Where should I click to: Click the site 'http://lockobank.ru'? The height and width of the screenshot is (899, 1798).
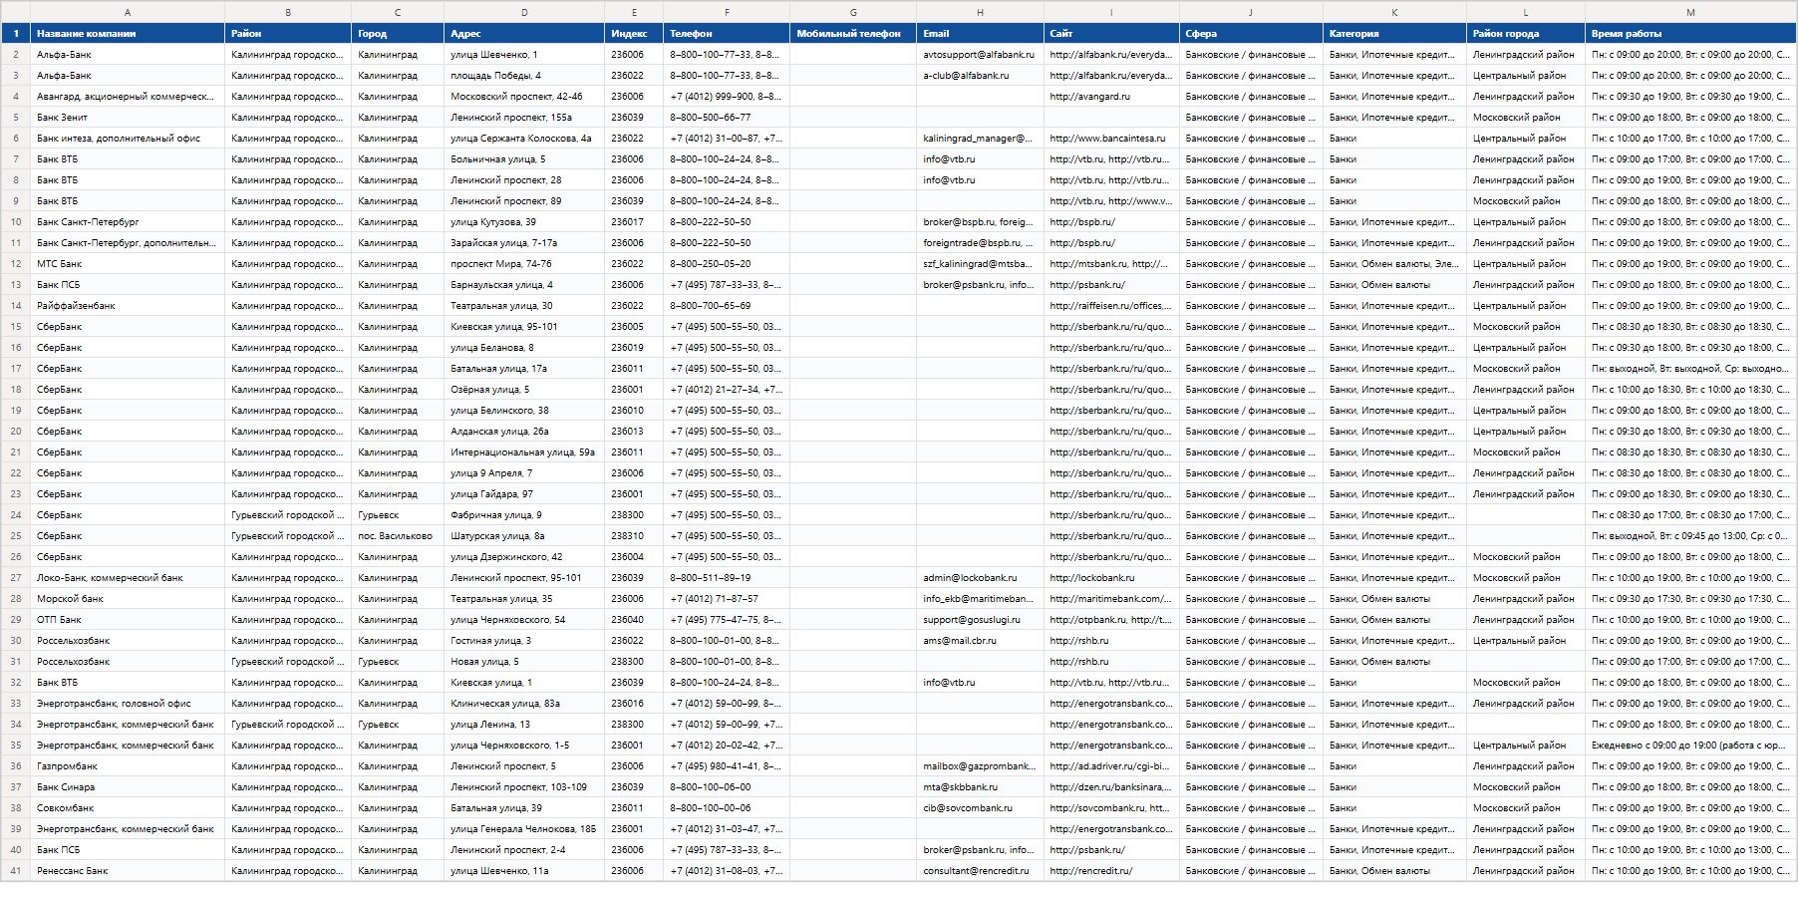coord(1111,578)
